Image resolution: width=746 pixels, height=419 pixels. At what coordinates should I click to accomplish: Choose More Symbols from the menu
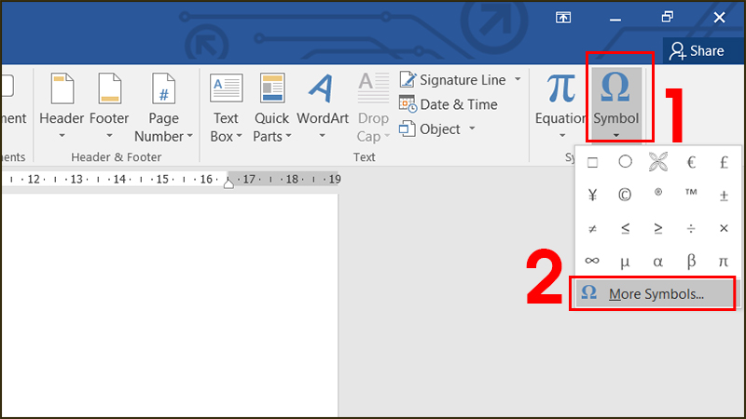pyautogui.click(x=655, y=294)
